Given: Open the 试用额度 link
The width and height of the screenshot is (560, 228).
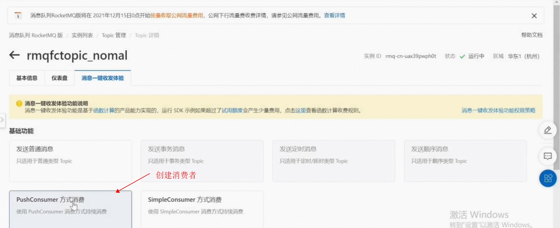Looking at the screenshot, I should (232, 110).
